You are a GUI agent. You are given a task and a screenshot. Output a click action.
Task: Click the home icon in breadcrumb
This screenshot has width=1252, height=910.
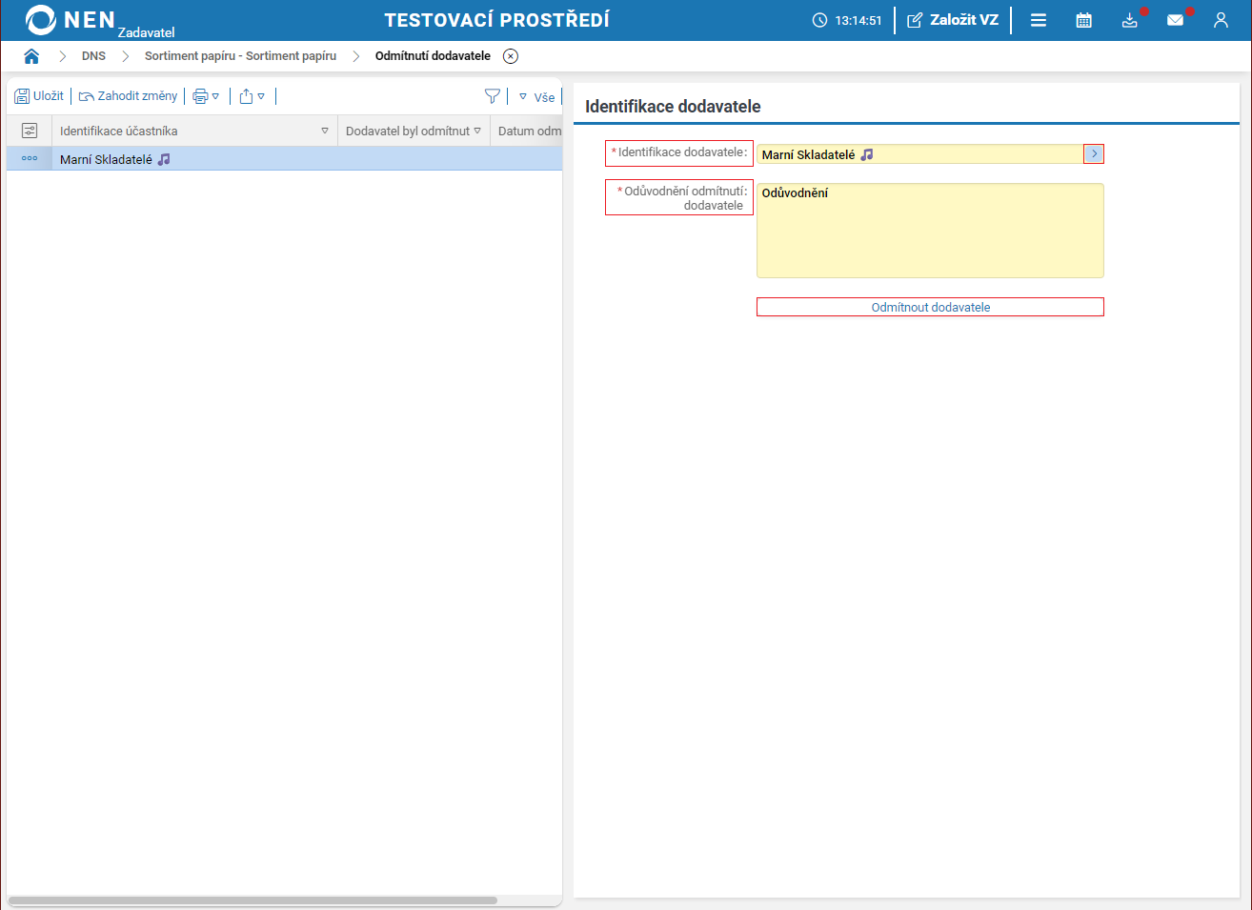click(31, 56)
